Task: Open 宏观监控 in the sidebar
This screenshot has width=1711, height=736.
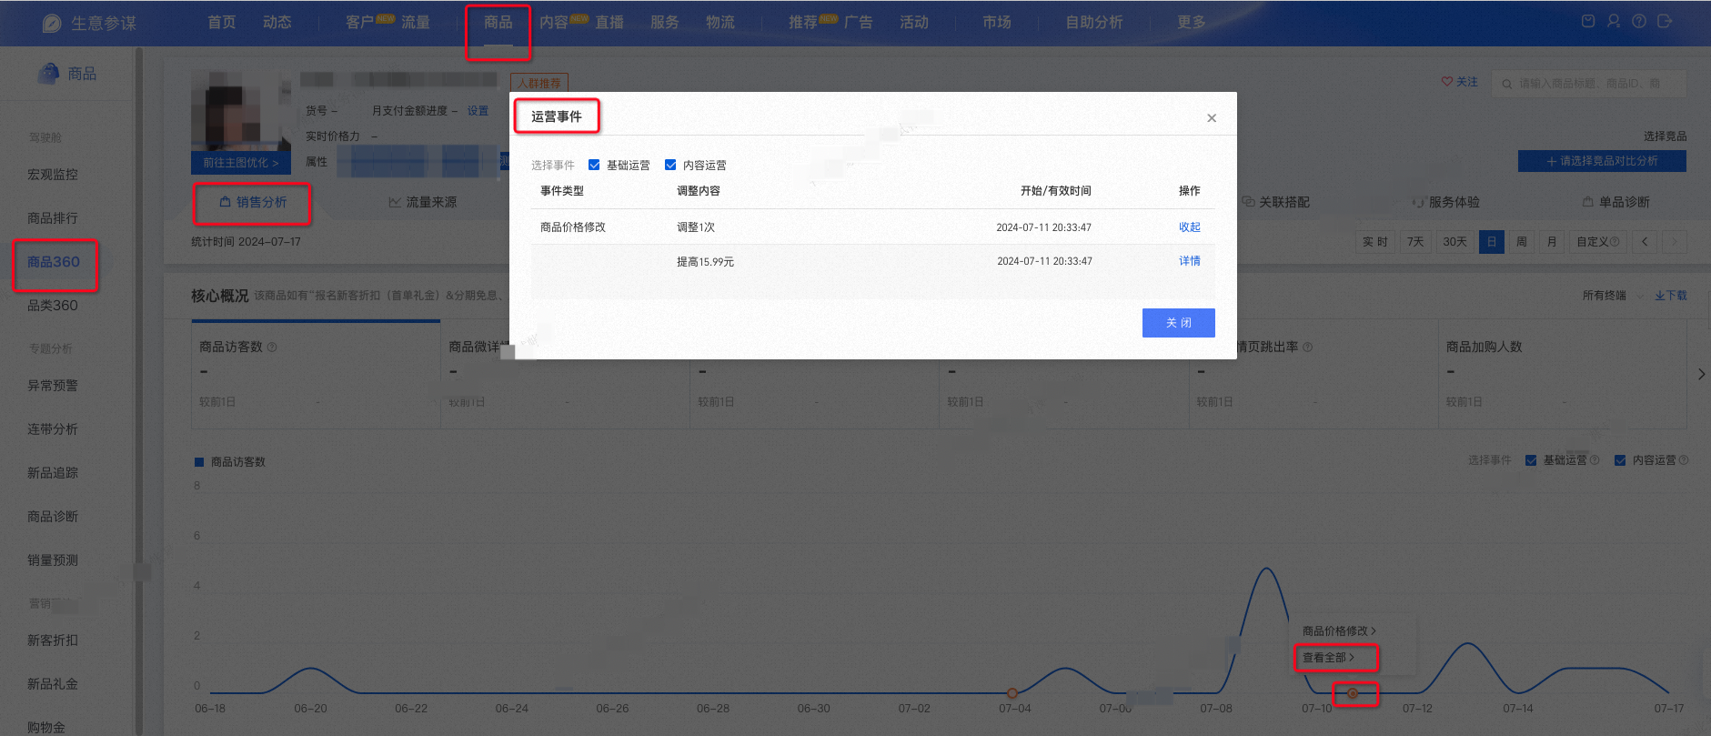Action: (53, 175)
